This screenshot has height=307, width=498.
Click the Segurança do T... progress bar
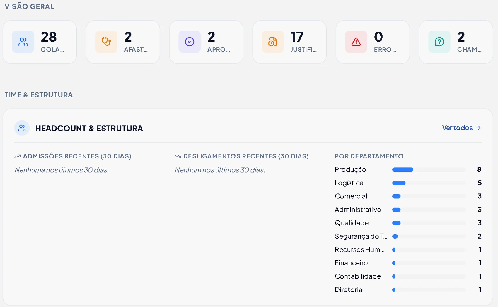pos(429,236)
